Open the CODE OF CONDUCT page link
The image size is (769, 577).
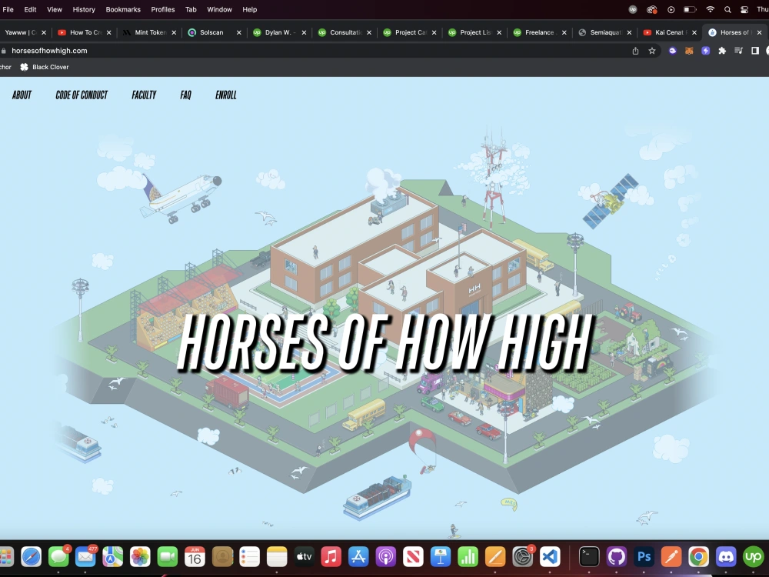(82, 95)
